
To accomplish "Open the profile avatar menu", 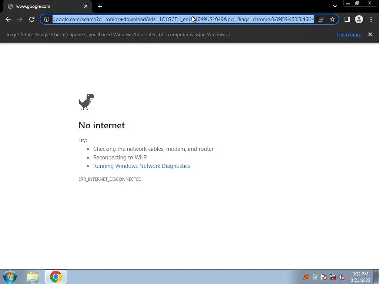I will tap(359, 19).
